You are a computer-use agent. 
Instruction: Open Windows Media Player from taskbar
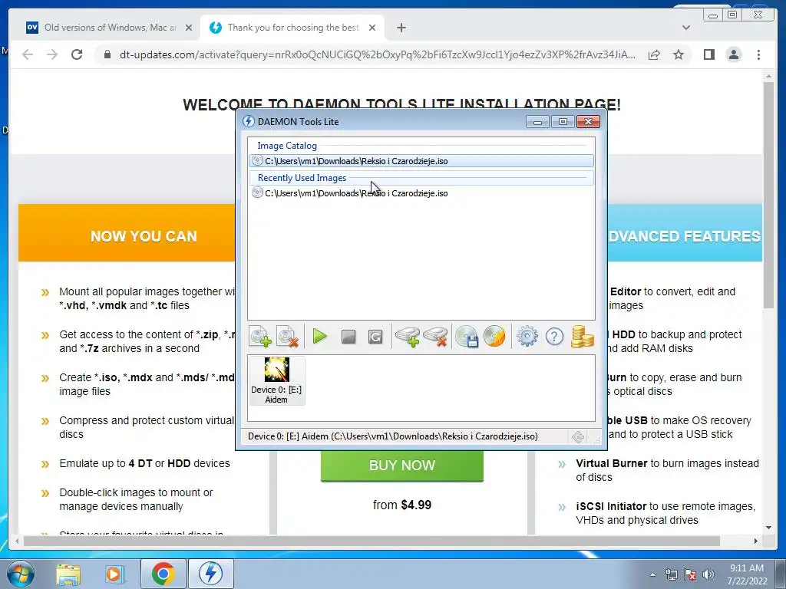(x=114, y=574)
